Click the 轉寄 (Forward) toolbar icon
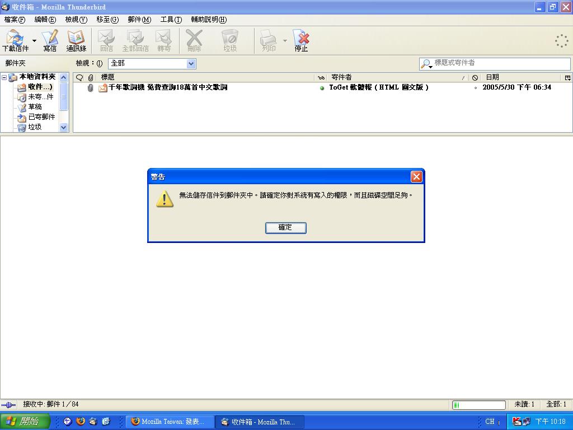The image size is (573, 430). click(x=164, y=40)
